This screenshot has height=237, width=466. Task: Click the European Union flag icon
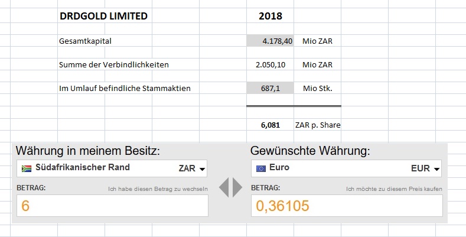tap(260, 168)
